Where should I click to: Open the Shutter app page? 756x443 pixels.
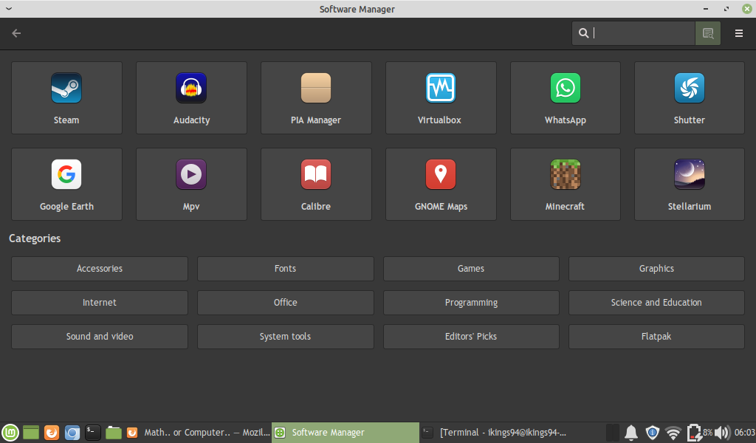point(689,97)
